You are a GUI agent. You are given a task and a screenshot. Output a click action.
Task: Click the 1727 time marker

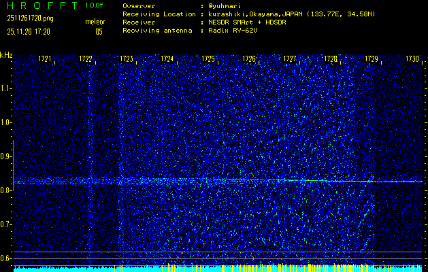click(x=290, y=59)
